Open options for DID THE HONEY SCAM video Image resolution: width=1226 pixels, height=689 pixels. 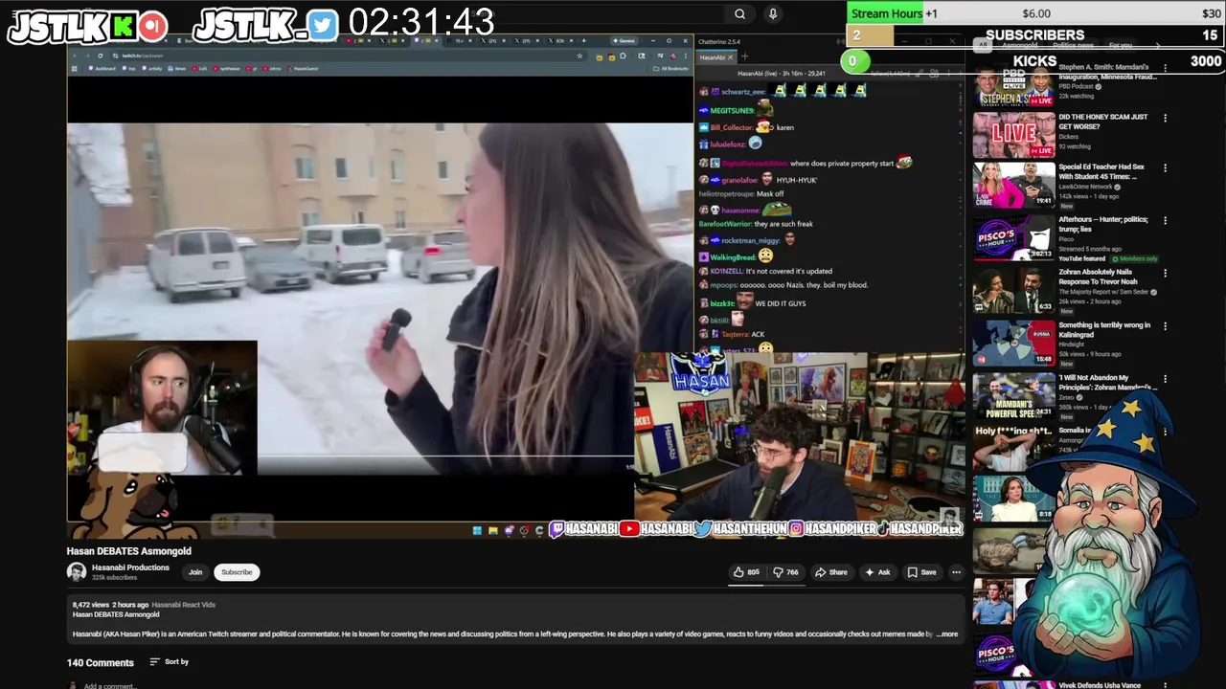(1165, 118)
